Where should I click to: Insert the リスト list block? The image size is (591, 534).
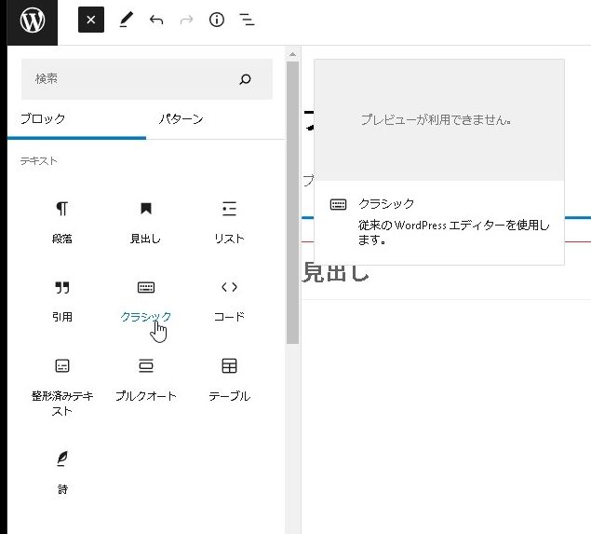(229, 221)
